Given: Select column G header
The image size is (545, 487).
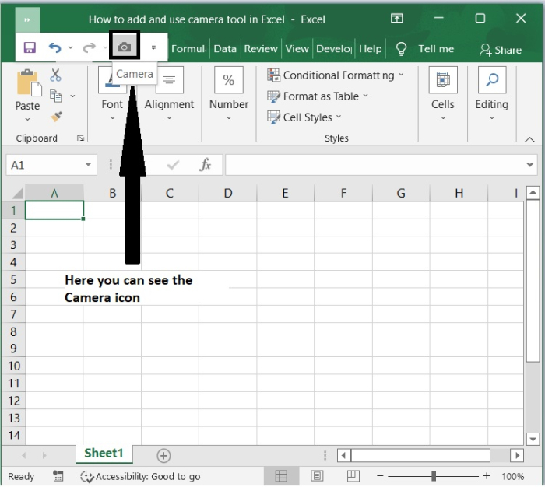Looking at the screenshot, I should pyautogui.click(x=401, y=193).
